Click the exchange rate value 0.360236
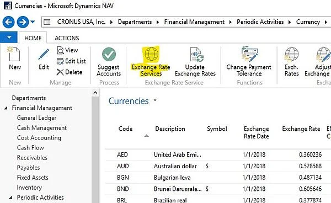 [x=310, y=154]
